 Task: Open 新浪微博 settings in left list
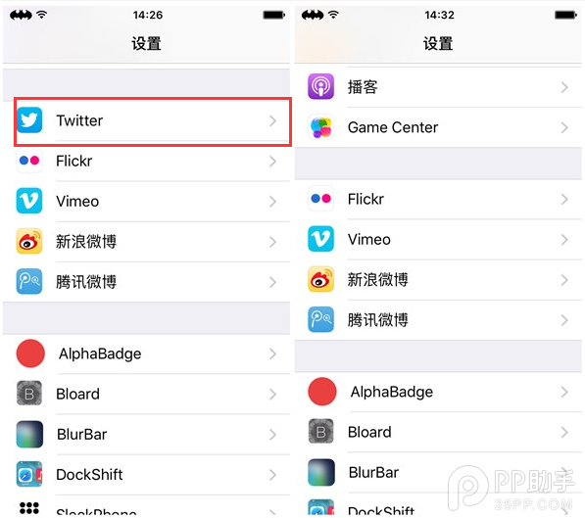pyautogui.click(x=146, y=241)
